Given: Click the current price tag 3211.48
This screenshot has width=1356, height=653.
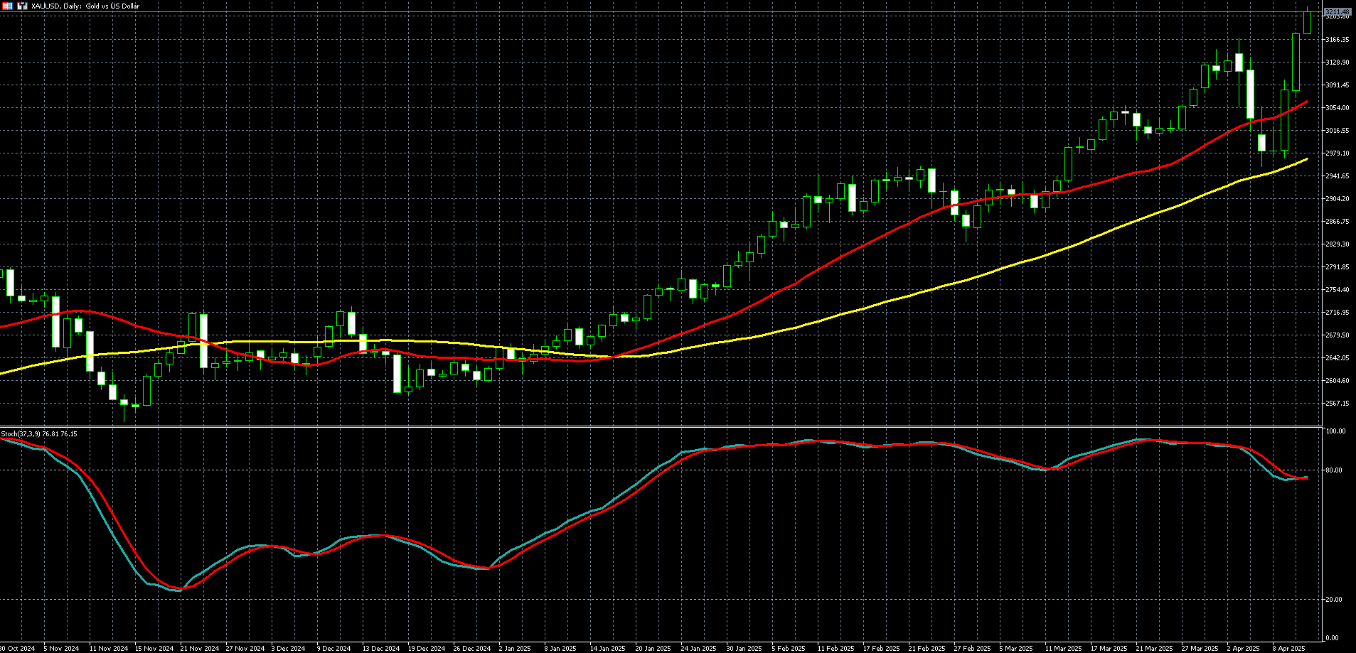Looking at the screenshot, I should coord(1338,12).
